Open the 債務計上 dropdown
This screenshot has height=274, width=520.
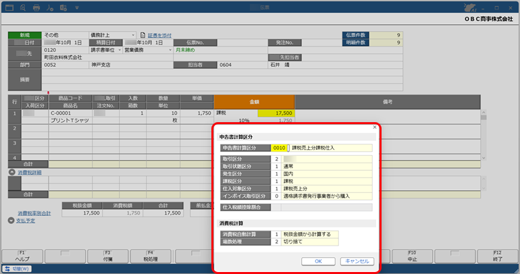[133, 35]
